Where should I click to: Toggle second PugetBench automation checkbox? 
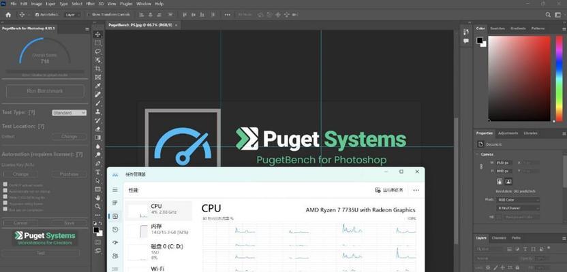tap(5, 190)
